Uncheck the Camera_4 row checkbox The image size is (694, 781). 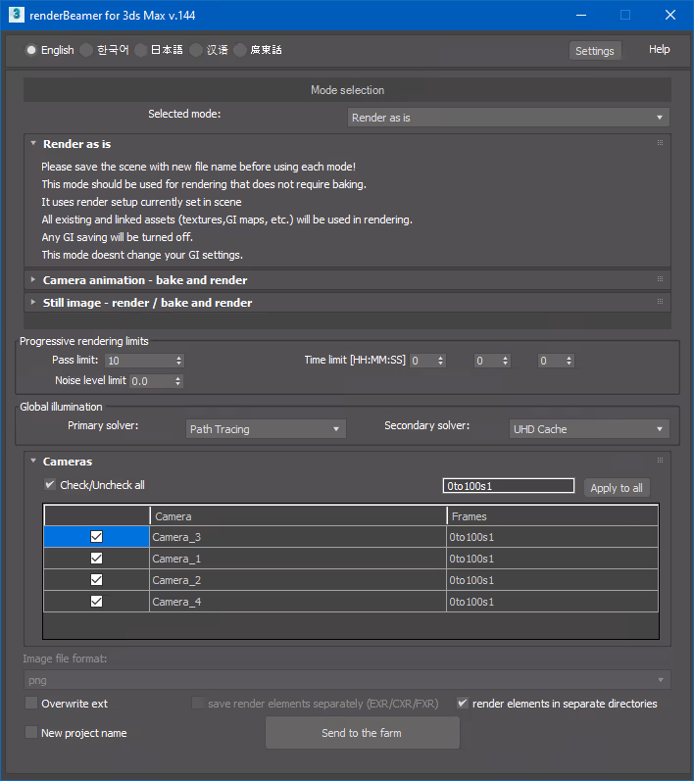click(x=97, y=602)
